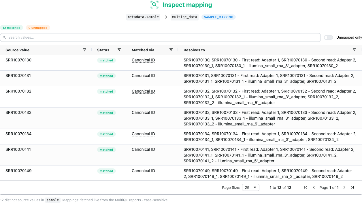The width and height of the screenshot is (362, 203).
Task: Click the 12 matched badge
Action: 12,28
